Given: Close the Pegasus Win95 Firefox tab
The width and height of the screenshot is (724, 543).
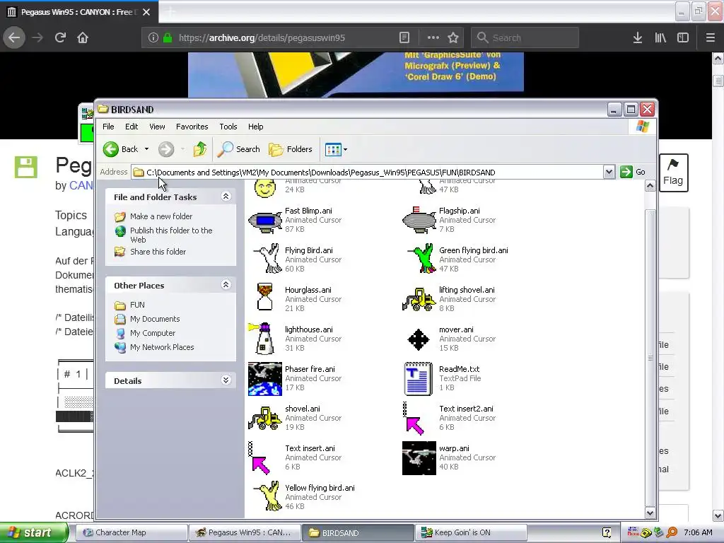Looking at the screenshot, I should 146,12.
